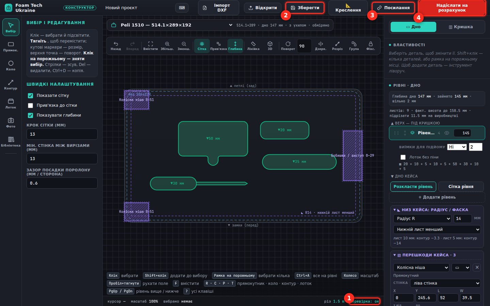Toggle the Глибина toolbar button
This screenshot has height=306, width=490.
click(x=235, y=46)
